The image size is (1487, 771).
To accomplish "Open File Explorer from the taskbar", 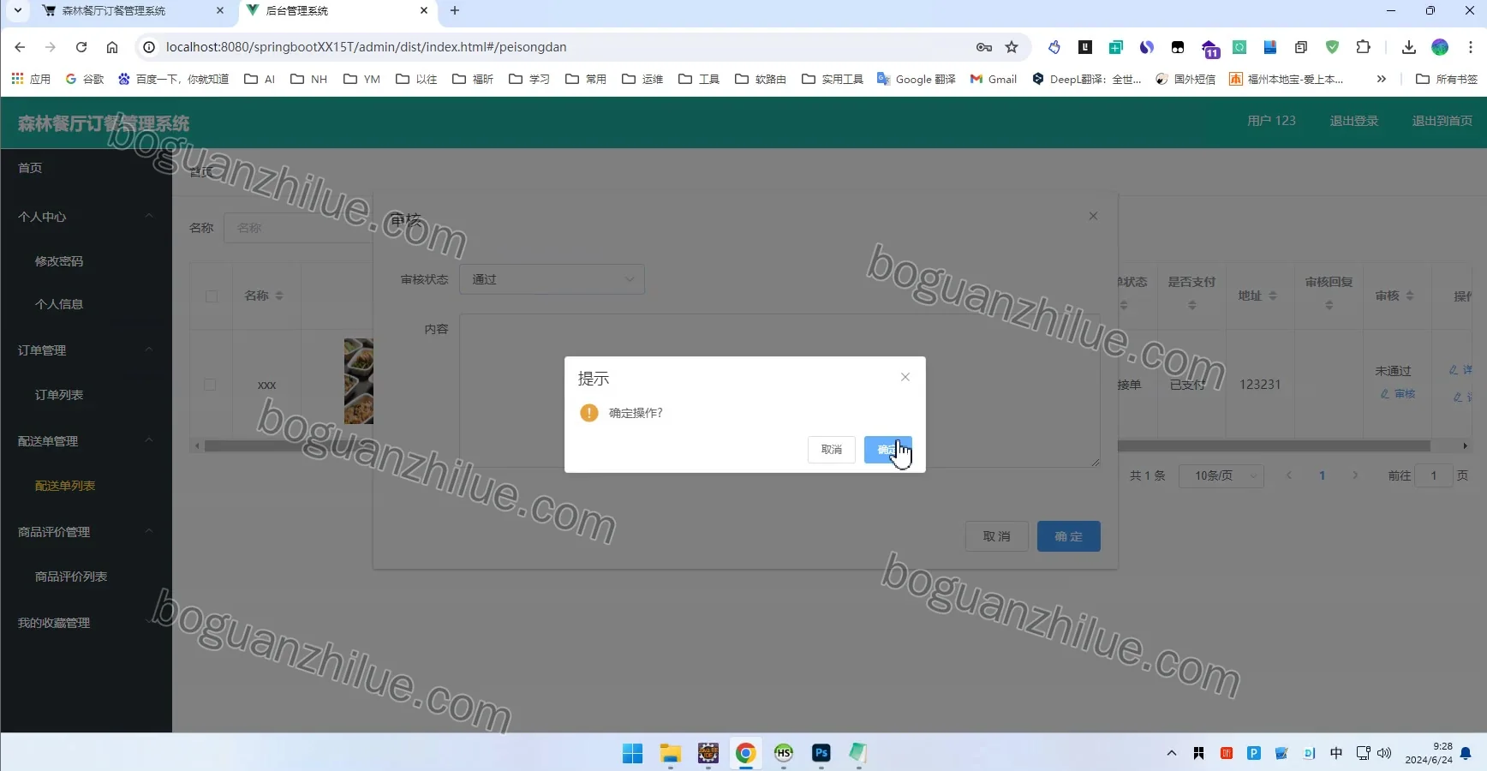I will [671, 753].
